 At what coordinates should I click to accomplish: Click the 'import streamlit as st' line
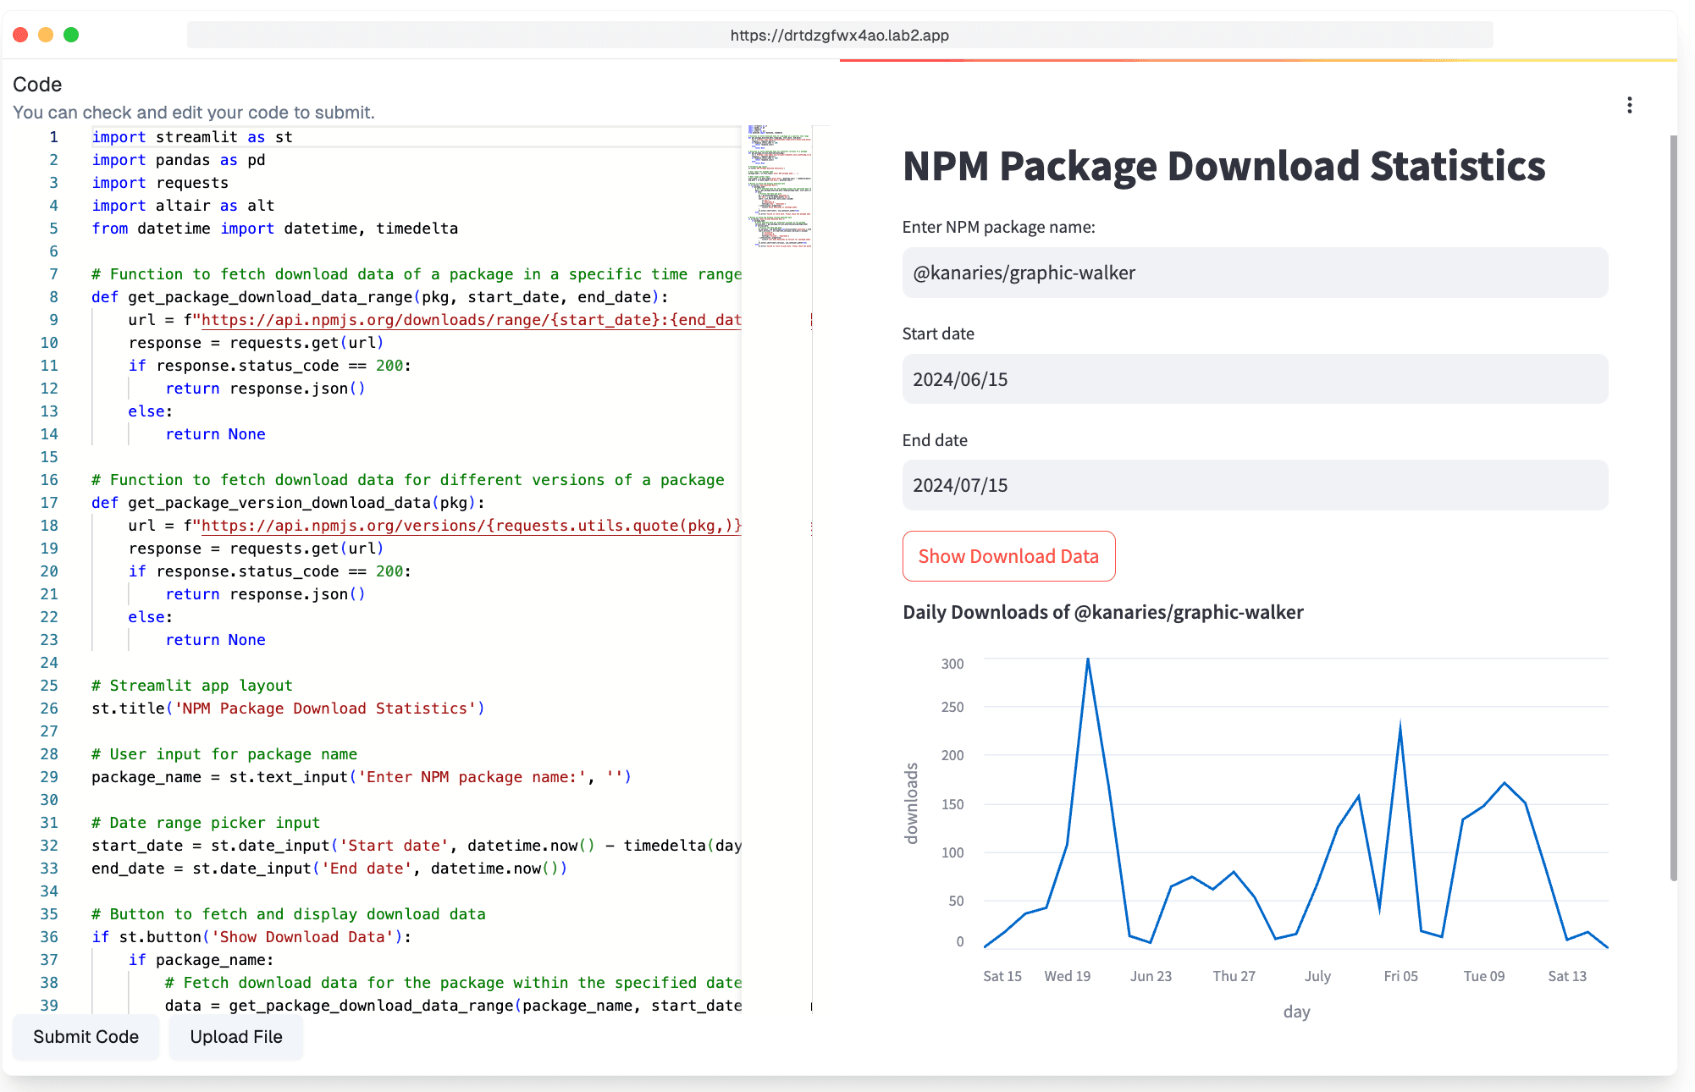192,137
